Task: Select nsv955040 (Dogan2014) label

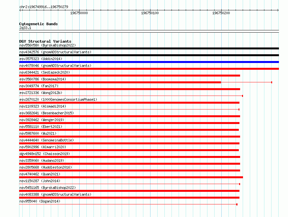Action: point(40,201)
